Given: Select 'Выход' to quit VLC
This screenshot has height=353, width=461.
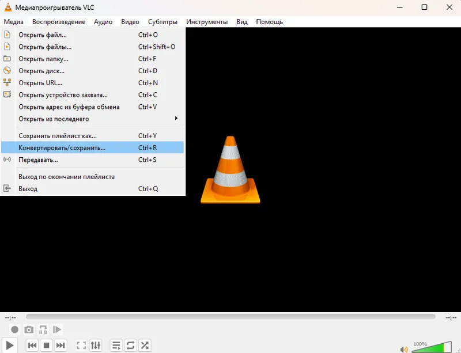Looking at the screenshot, I should point(93,189).
